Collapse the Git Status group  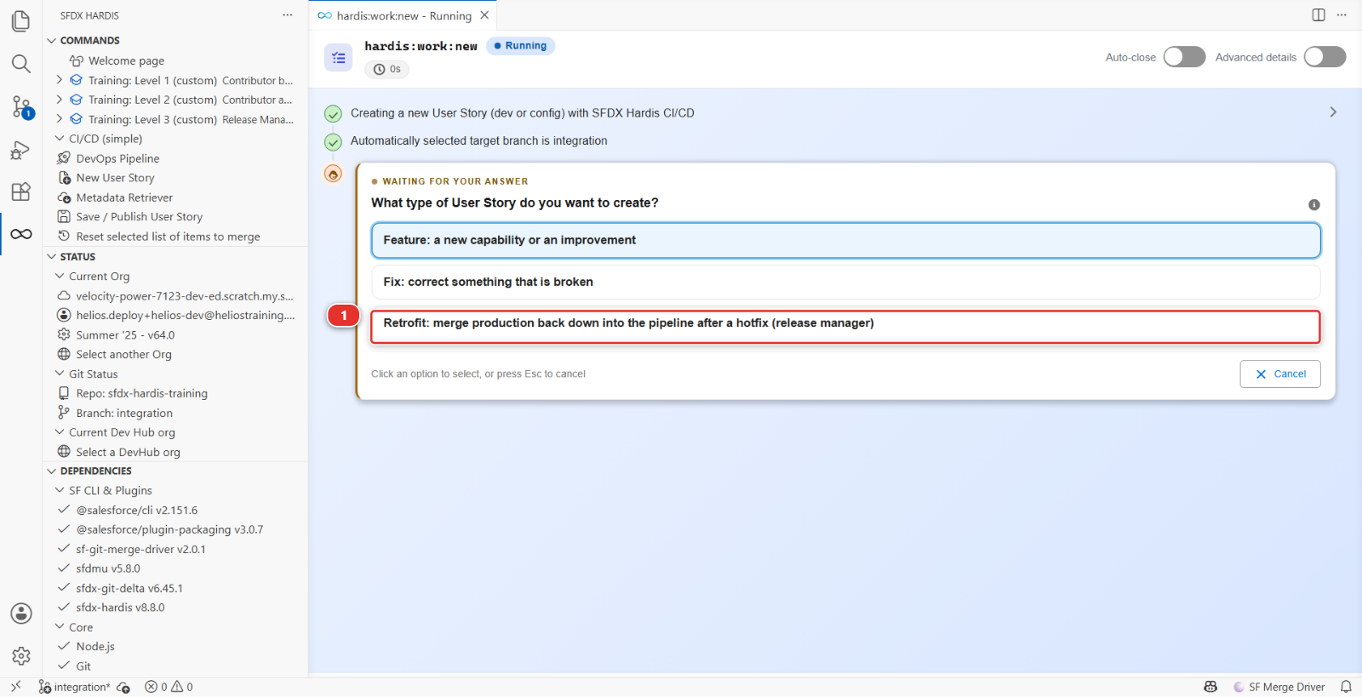pos(60,374)
